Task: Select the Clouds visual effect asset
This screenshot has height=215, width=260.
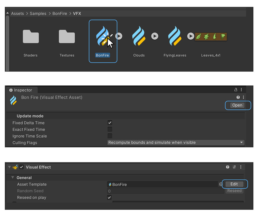Action: (139, 36)
